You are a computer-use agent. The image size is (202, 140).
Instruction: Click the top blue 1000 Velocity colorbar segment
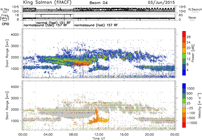click(x=184, y=86)
